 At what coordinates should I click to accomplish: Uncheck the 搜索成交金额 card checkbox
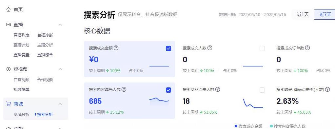point(168,48)
